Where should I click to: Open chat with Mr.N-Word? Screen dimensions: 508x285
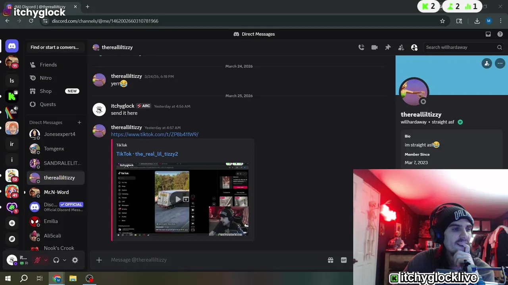tap(56, 192)
